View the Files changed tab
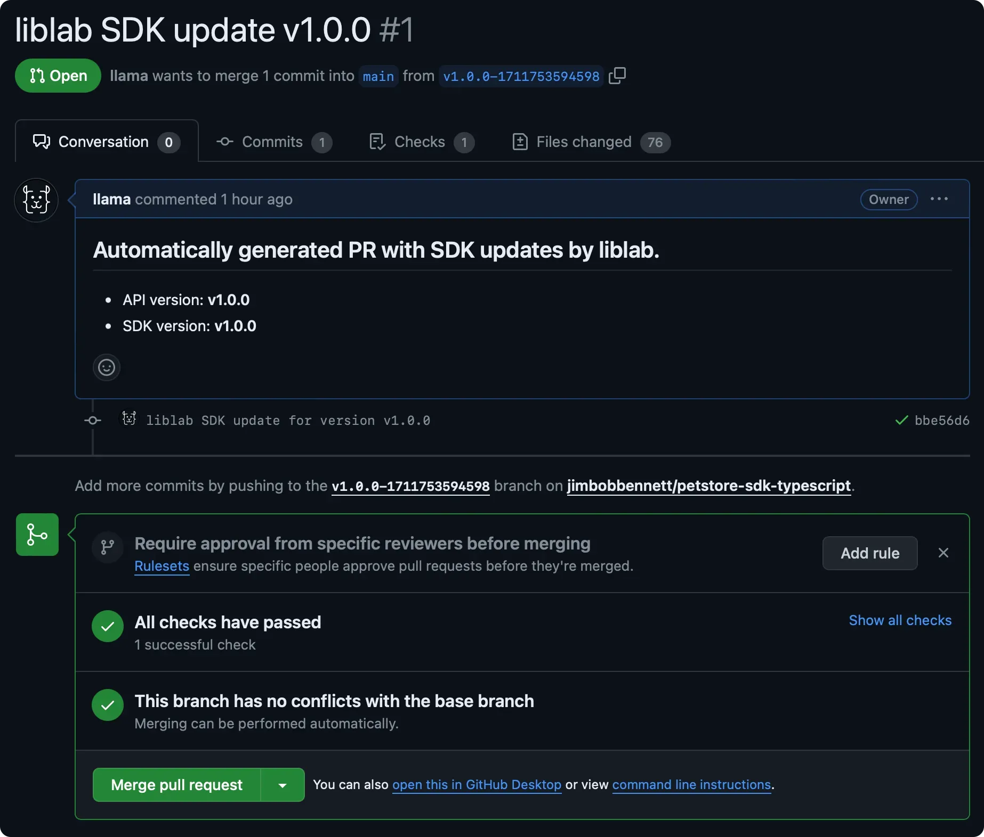The width and height of the screenshot is (984, 837). coord(591,142)
